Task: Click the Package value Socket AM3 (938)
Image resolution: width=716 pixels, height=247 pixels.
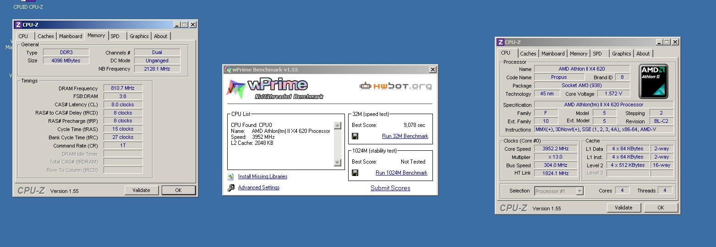Action: click(x=582, y=85)
